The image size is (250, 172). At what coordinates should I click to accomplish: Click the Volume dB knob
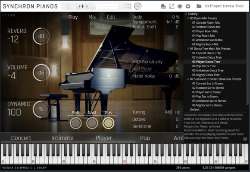pos(41,73)
